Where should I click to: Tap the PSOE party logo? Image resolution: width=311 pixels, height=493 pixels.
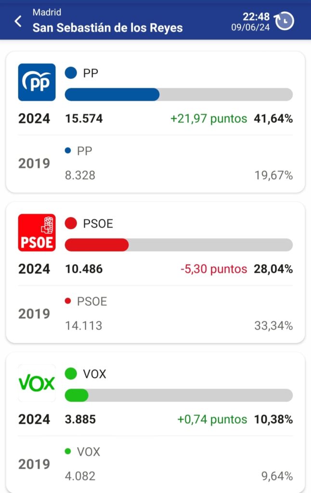coord(37,233)
